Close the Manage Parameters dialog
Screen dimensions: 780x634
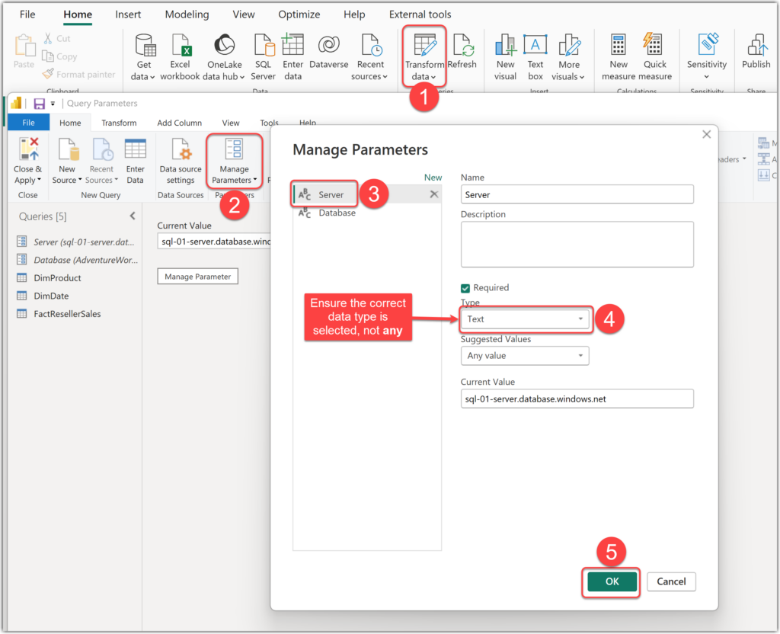point(706,134)
